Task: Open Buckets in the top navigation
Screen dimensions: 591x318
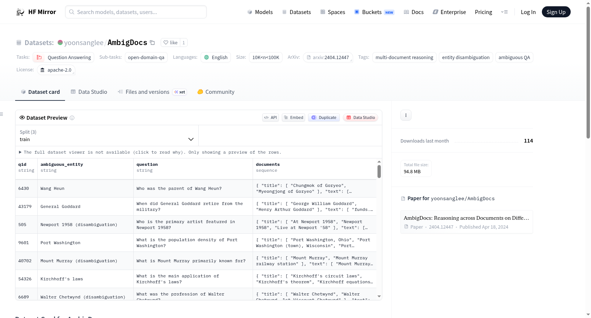Action: tap(374, 12)
